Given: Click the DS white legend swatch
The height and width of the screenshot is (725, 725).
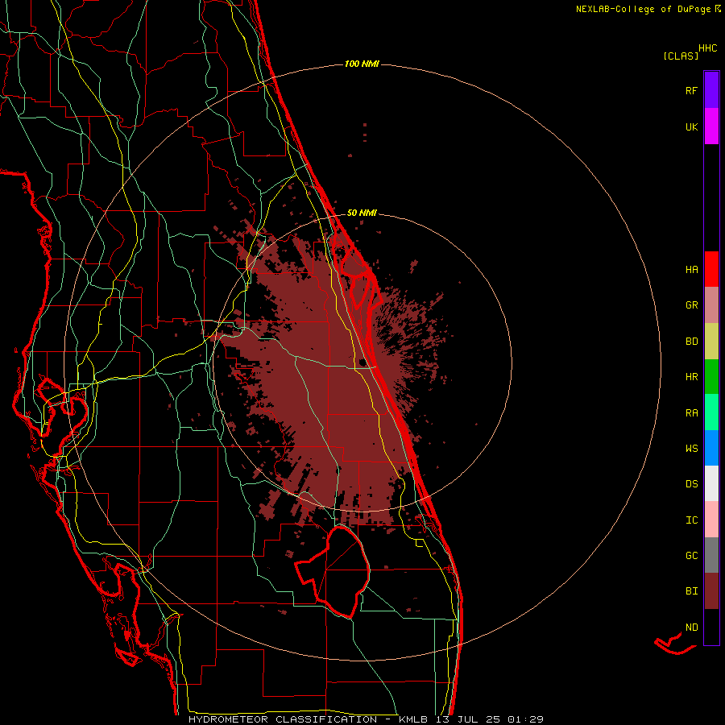Looking at the screenshot, I should click(711, 483).
